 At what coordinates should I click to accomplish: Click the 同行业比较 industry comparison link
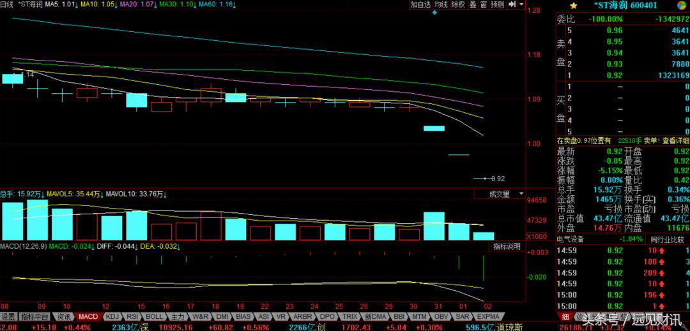tap(667, 239)
